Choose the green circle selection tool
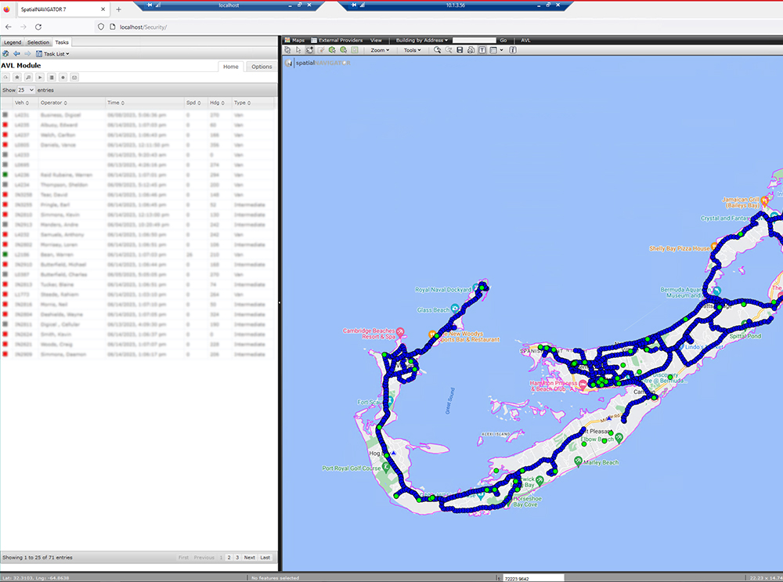Viewport: 783px width, 582px height. click(344, 50)
